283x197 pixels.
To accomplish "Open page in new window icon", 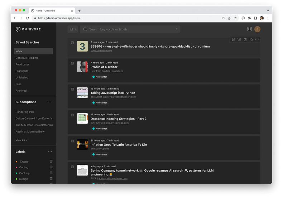I will click(223, 18).
